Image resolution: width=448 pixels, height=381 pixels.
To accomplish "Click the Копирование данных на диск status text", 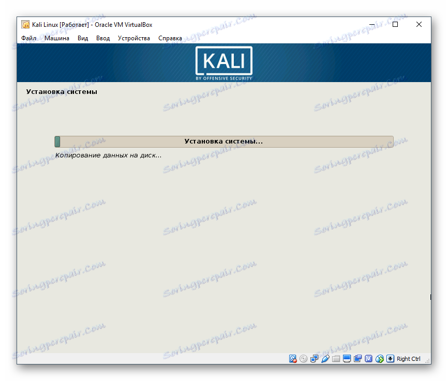I will (x=108, y=155).
